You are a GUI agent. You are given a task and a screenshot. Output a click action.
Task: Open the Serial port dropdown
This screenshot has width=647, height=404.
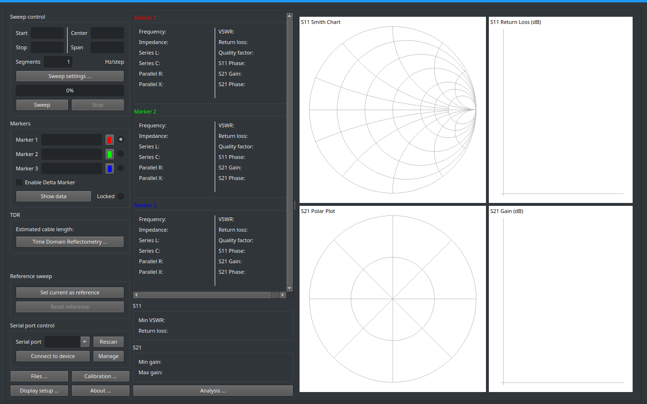click(x=67, y=342)
